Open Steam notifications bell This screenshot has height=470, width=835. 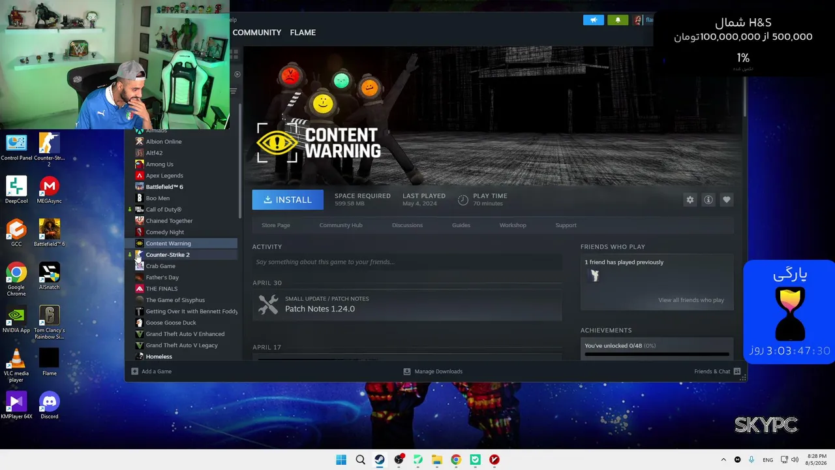pyautogui.click(x=618, y=20)
